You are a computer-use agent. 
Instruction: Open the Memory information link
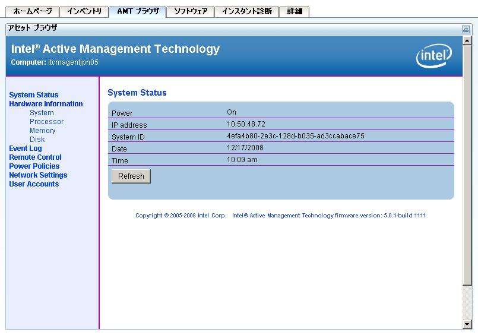click(x=43, y=131)
